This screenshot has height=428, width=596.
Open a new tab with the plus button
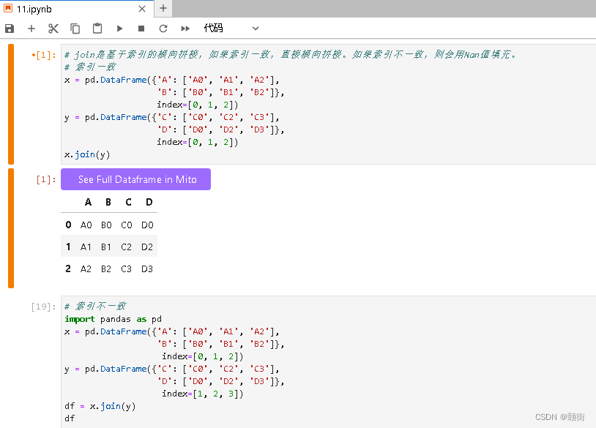[163, 9]
